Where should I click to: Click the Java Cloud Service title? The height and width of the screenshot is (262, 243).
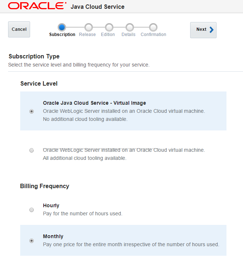[x=98, y=7]
